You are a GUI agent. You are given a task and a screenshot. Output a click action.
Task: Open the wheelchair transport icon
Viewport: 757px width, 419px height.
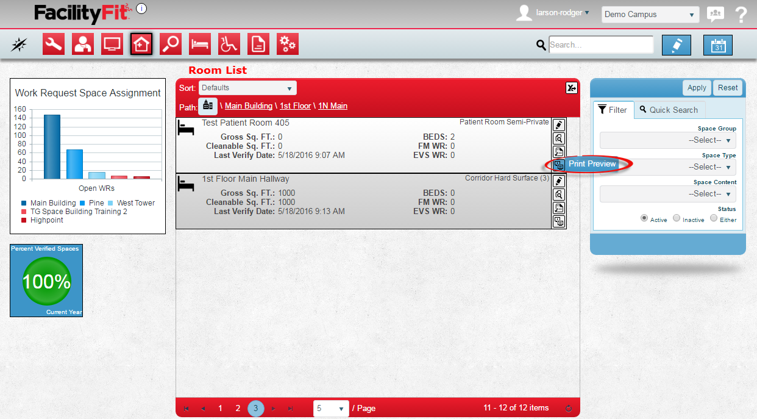(229, 44)
